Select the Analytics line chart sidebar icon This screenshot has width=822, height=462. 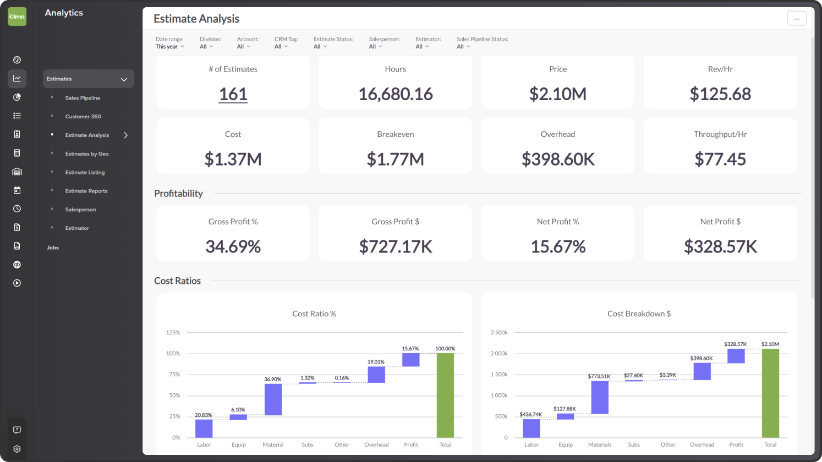17,79
